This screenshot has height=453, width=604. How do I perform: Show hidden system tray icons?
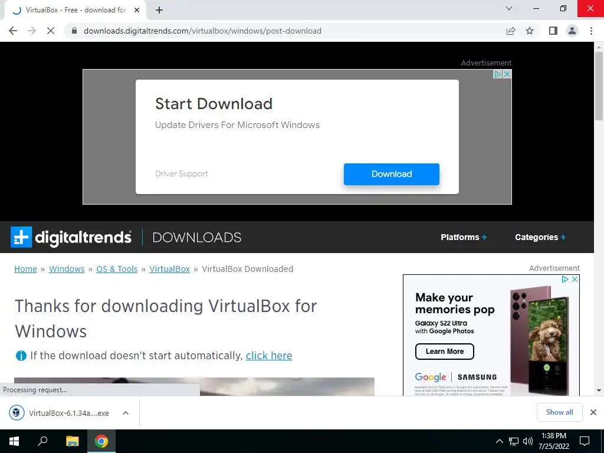pos(499,441)
